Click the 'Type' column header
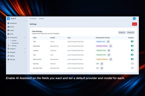The width and height of the screenshot is (145, 96). pyautogui.click(x=69, y=38)
